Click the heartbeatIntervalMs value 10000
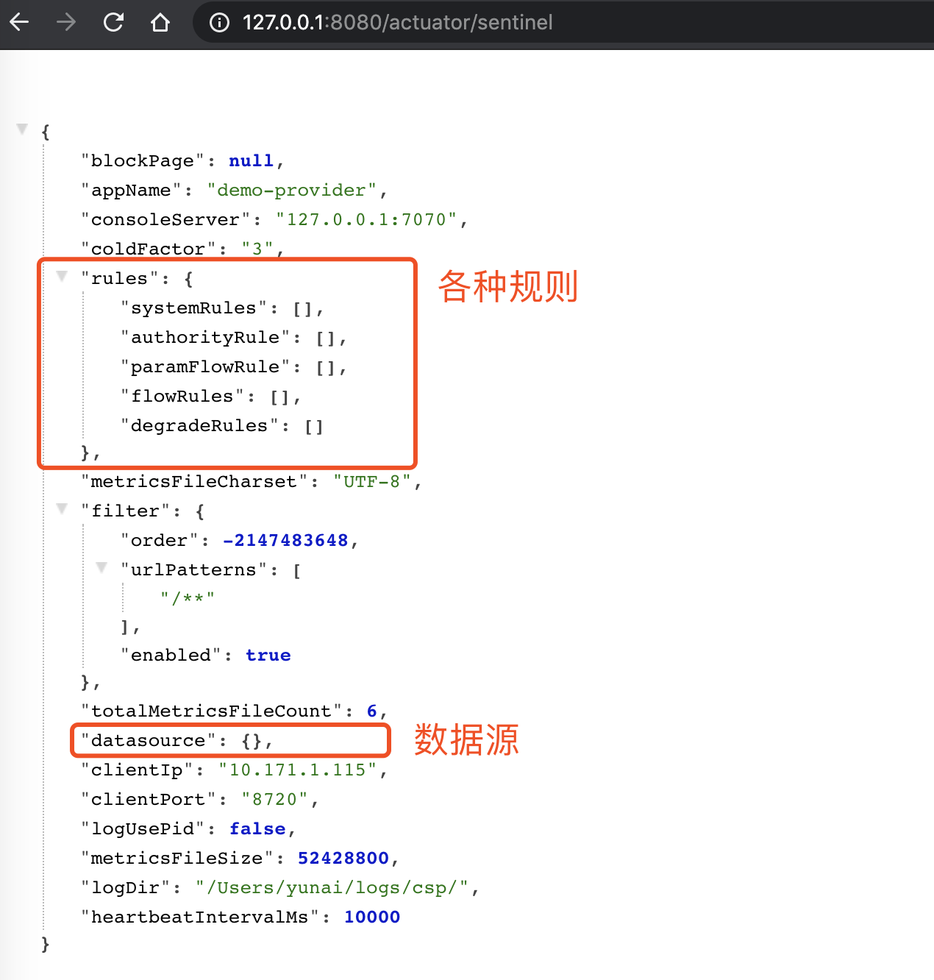Image resolution: width=934 pixels, height=980 pixels. click(371, 916)
